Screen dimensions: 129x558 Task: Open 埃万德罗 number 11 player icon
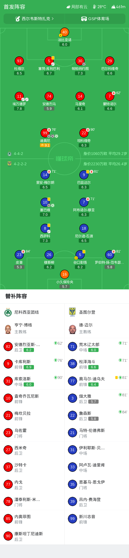pos(19,96)
